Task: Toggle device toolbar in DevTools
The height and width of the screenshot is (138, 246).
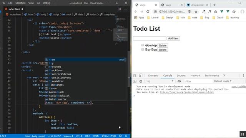Action: (x=141, y=76)
